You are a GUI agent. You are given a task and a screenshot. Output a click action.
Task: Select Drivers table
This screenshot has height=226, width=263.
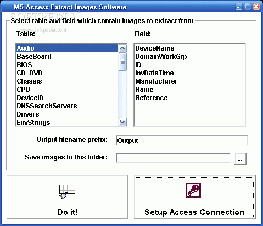67,114
